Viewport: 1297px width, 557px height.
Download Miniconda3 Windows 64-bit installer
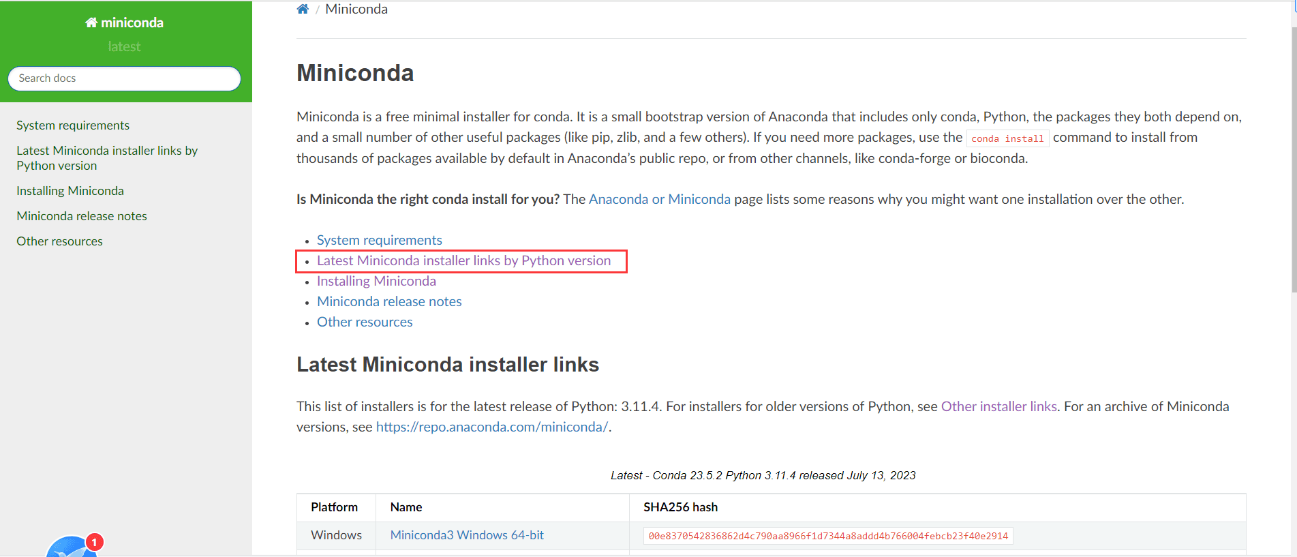point(467,535)
